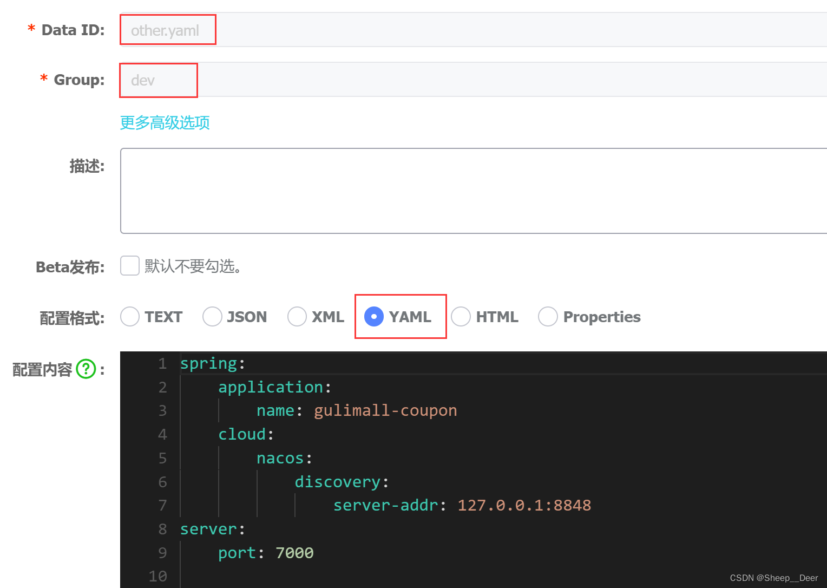This screenshot has width=827, height=588.
Task: Click the Data ID input field
Action: 474,30
